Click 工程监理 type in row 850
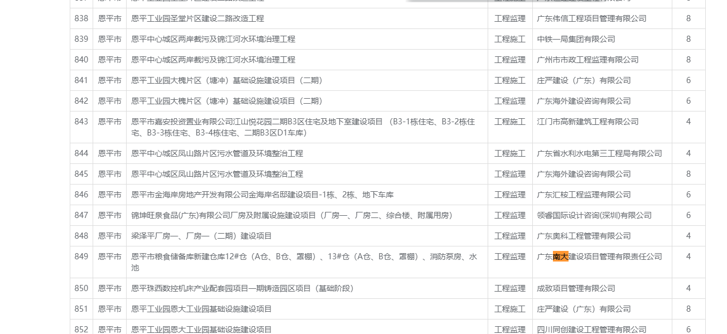 tap(510, 288)
